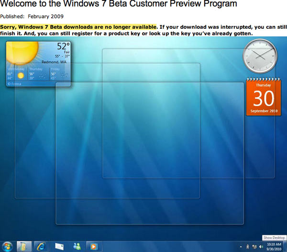Open the mail envelope taskbar icon

click(59, 247)
